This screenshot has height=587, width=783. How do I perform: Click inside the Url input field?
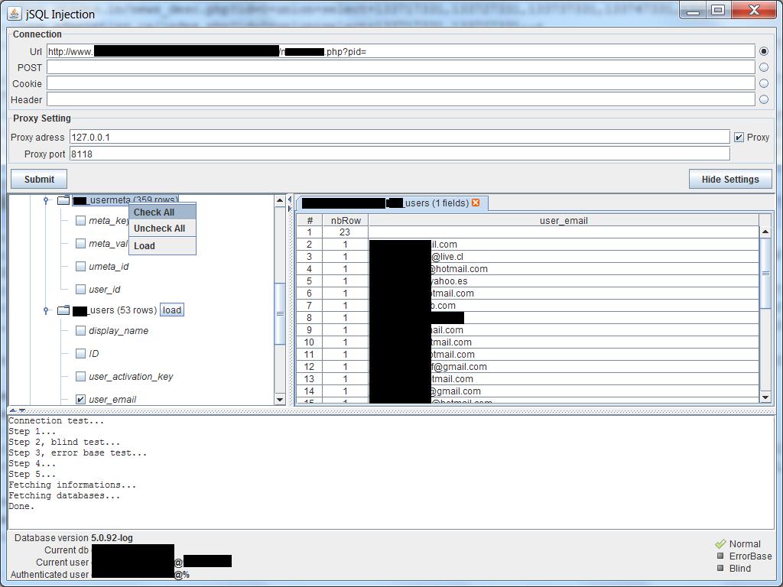[382, 51]
